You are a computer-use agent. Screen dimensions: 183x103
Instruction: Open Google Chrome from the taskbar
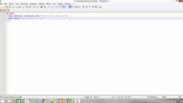pyautogui.click(x=44, y=101)
